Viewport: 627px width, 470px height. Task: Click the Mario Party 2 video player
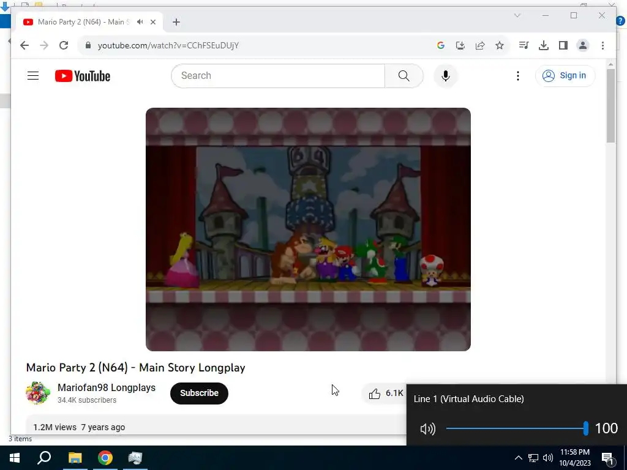308,229
